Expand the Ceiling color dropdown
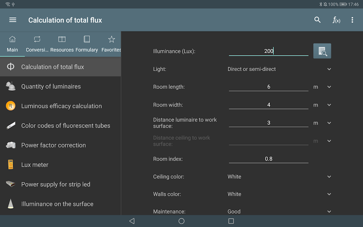Image resolution: width=363 pixels, height=227 pixels. point(329,177)
